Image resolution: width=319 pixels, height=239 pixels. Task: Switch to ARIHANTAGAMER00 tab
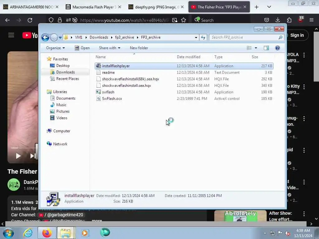click(x=31, y=7)
